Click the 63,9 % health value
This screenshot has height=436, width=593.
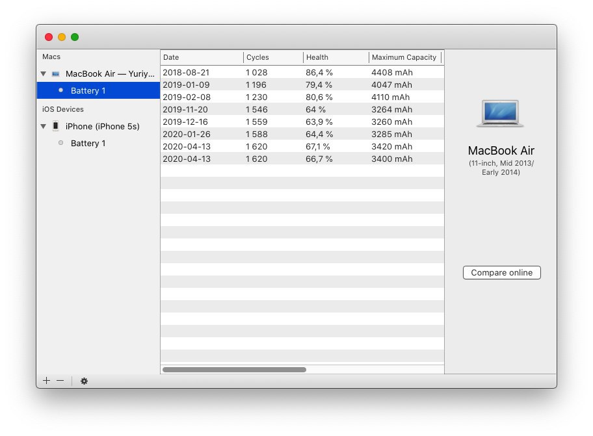click(x=319, y=122)
